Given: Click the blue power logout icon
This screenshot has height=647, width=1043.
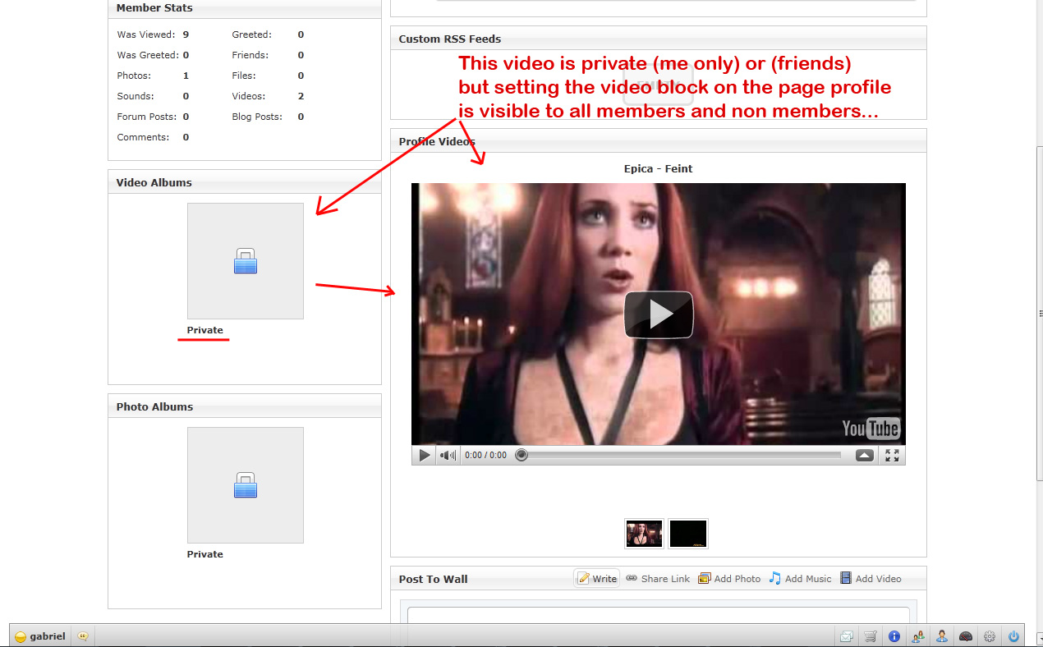Looking at the screenshot, I should pyautogui.click(x=1013, y=636).
